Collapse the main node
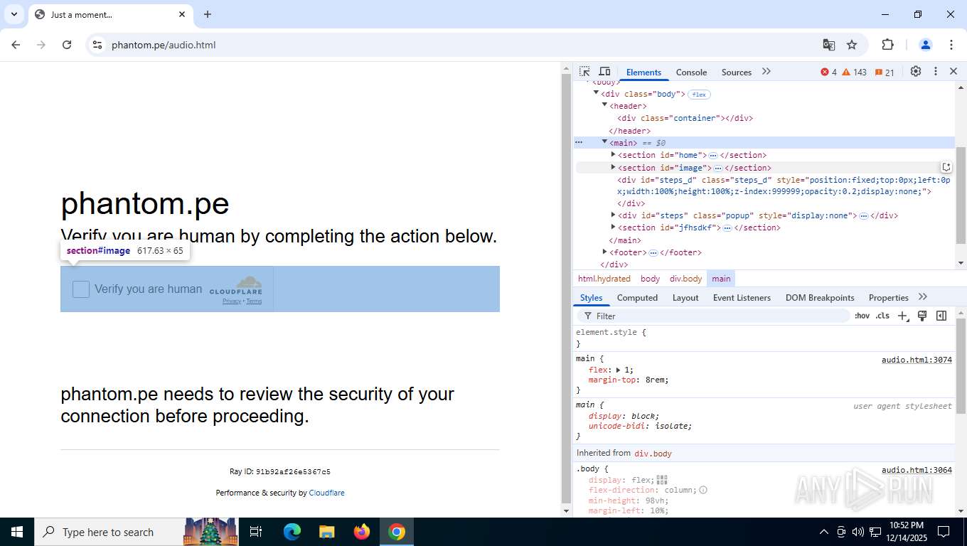This screenshot has width=967, height=546. click(604, 142)
